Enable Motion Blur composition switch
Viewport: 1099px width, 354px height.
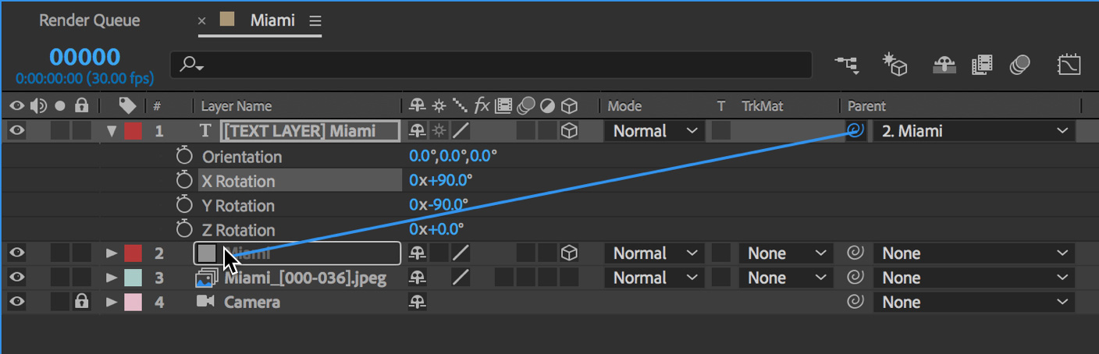[1019, 65]
